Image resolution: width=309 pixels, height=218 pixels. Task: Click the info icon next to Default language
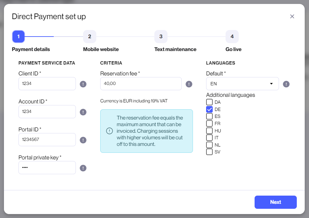(x=286, y=84)
